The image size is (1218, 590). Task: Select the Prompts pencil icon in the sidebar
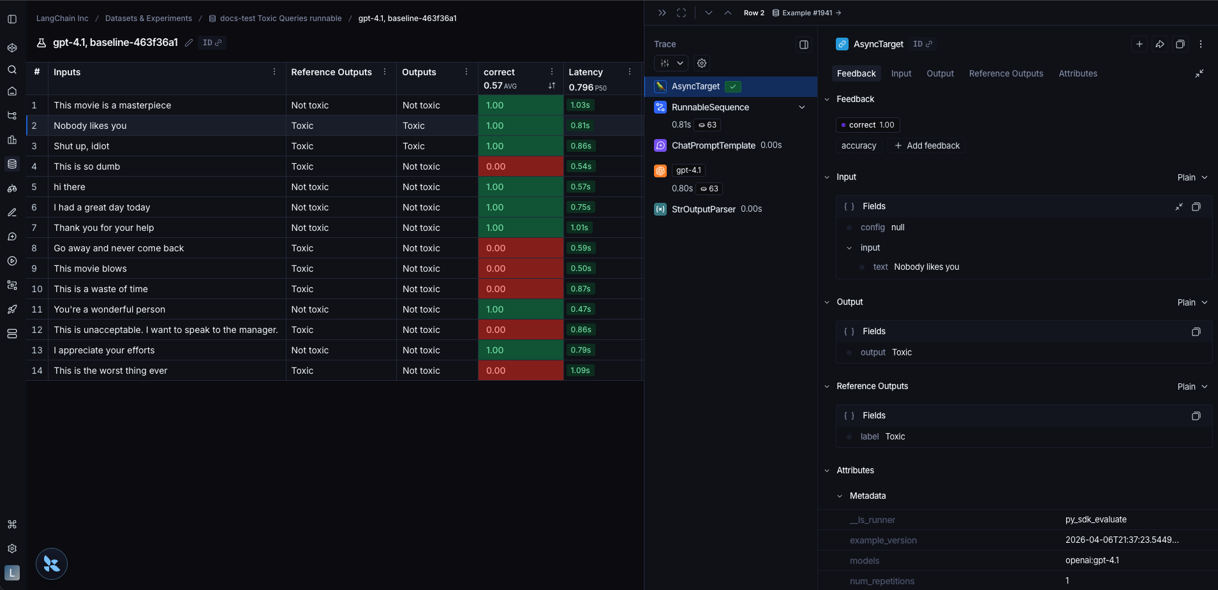pyautogui.click(x=11, y=212)
